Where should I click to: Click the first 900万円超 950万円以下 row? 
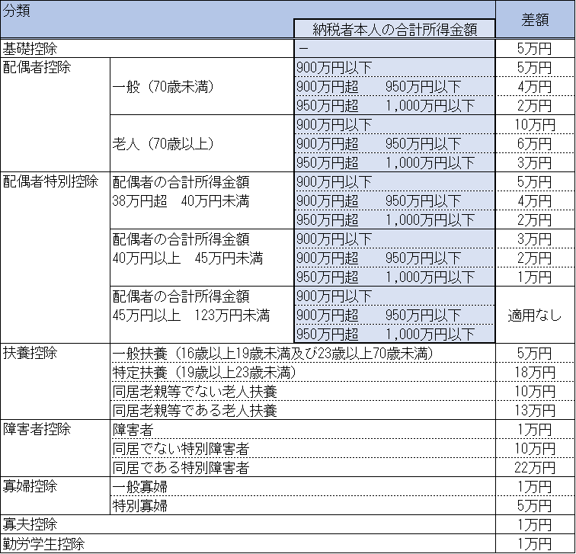394,86
